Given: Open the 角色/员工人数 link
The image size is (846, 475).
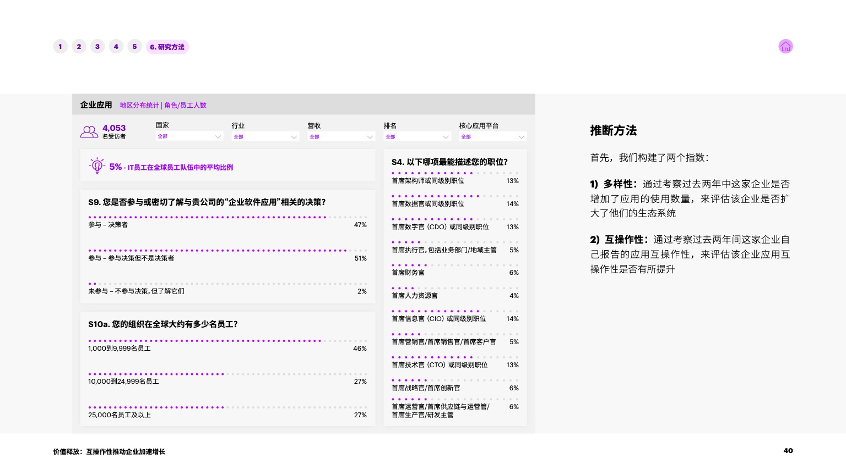Looking at the screenshot, I should (185, 106).
